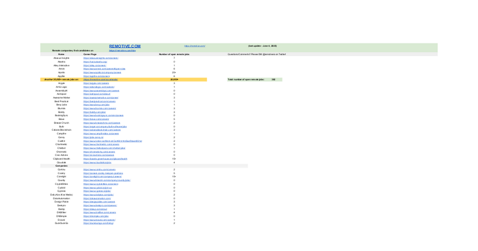Select the "15+" job count for Corelight

(174, 176)
